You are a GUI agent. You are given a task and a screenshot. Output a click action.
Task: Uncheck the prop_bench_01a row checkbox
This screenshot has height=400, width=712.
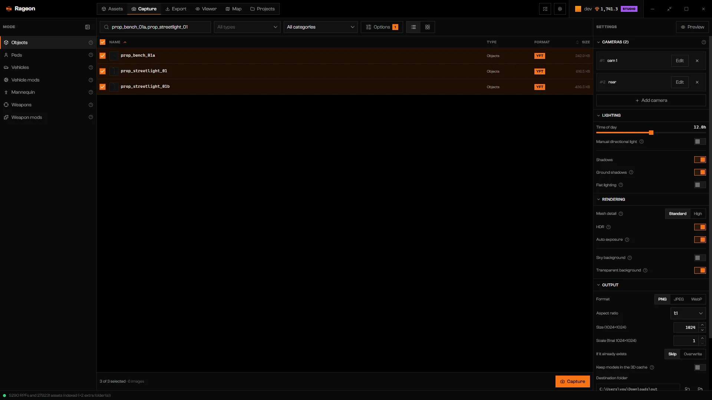click(x=103, y=56)
